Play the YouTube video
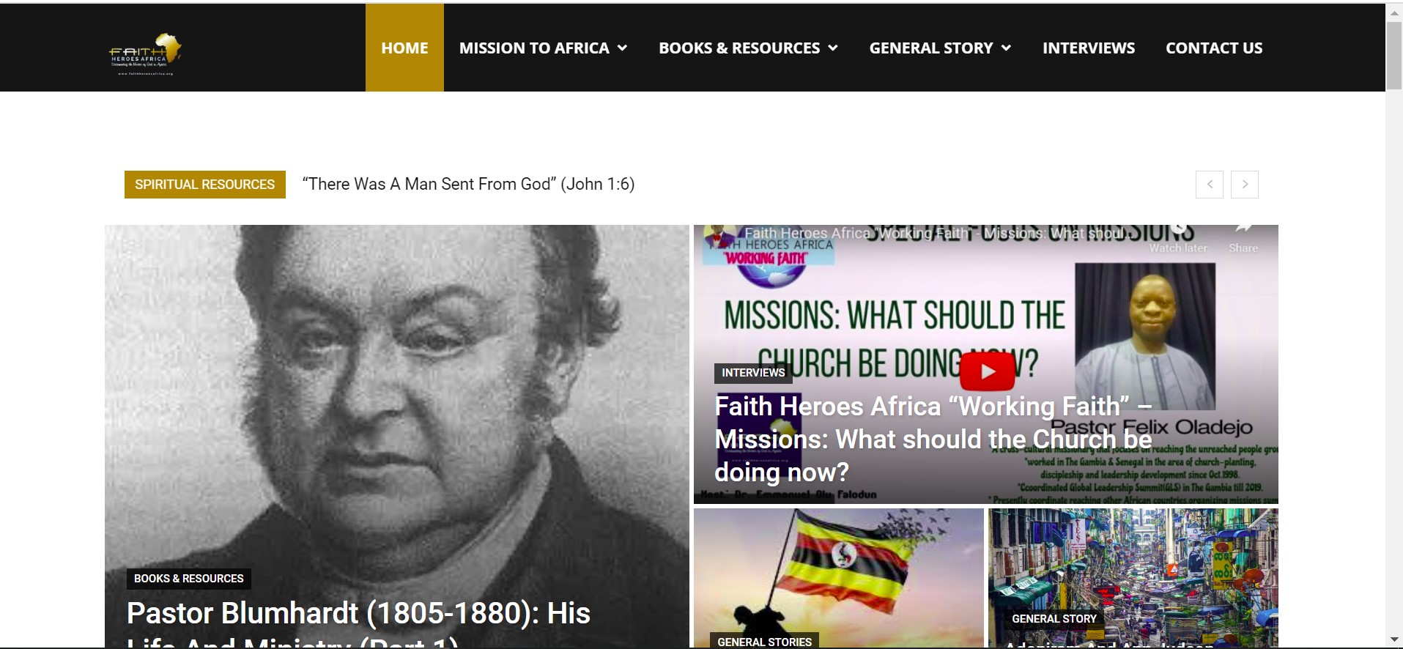This screenshot has height=649, width=1403. tap(987, 371)
